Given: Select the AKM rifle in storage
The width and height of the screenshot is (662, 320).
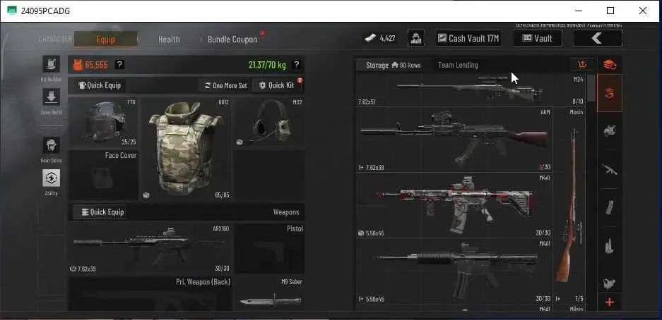Looking at the screenshot, I should pyautogui.click(x=454, y=140).
